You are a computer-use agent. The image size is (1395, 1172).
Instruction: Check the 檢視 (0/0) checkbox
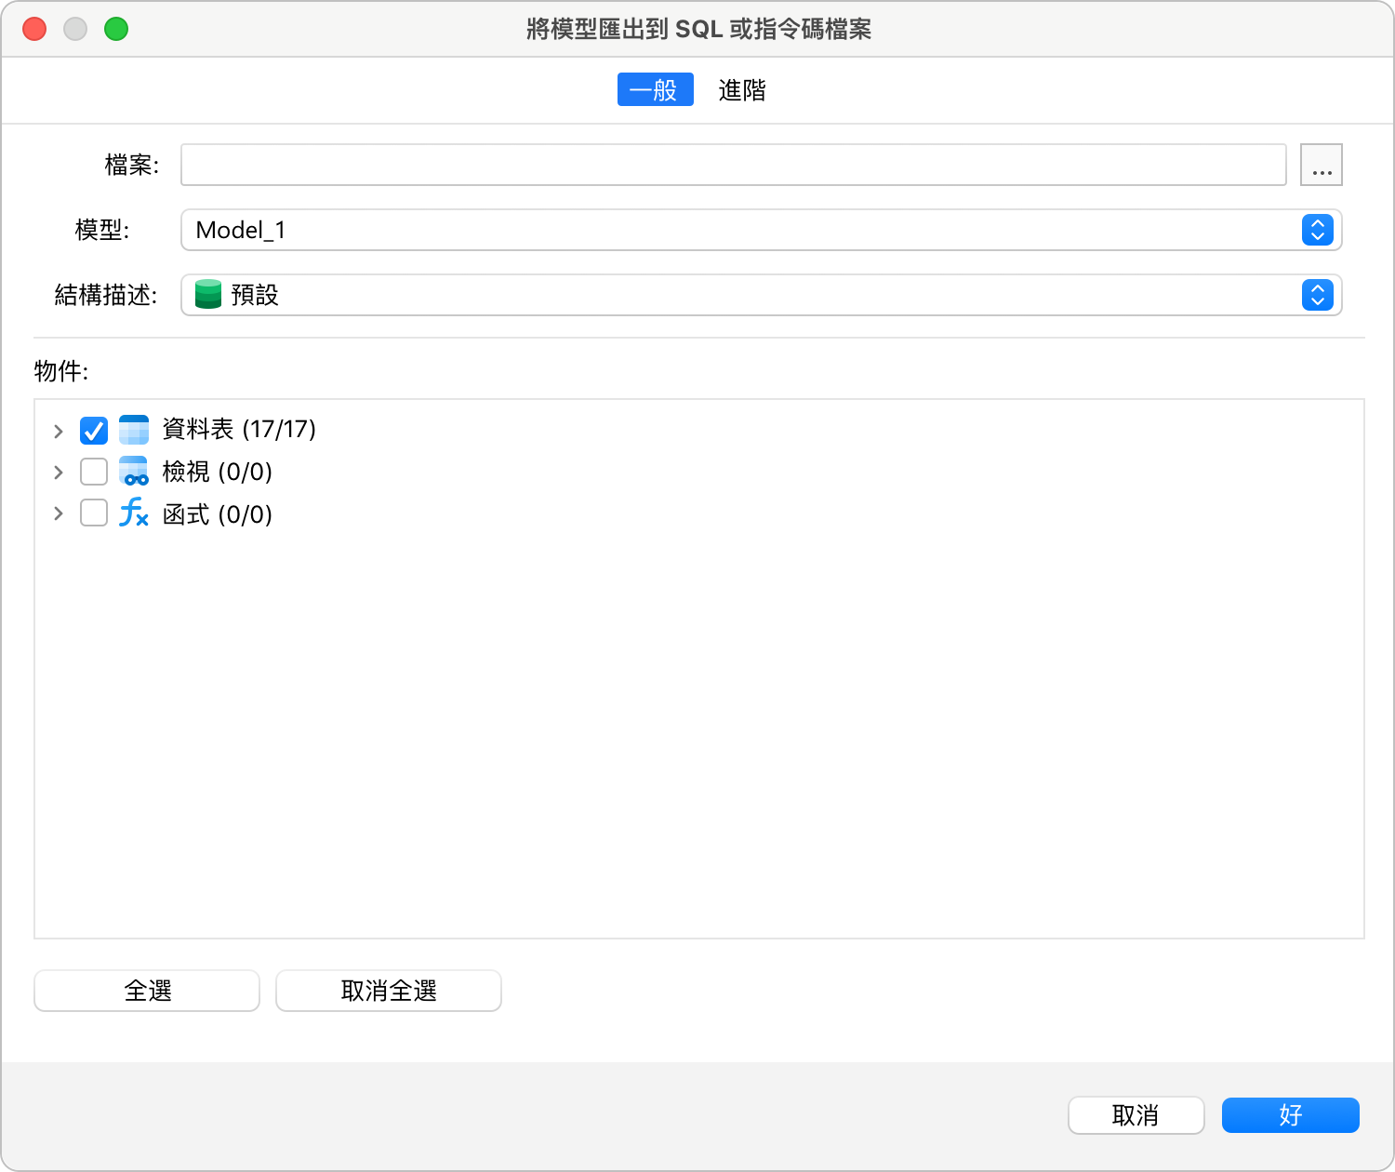click(94, 472)
